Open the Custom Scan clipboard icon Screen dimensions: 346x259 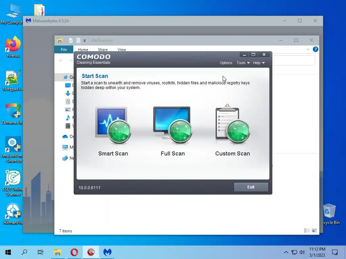(x=232, y=124)
